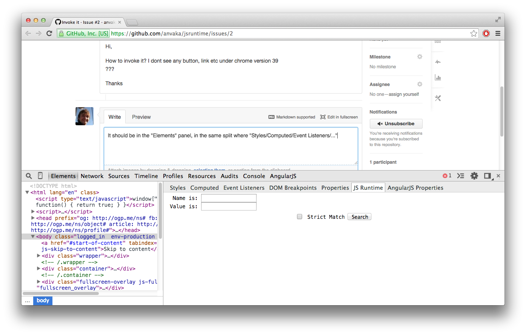Collapse the html element node
Viewport: 526px width, 335px height.
click(x=27, y=192)
